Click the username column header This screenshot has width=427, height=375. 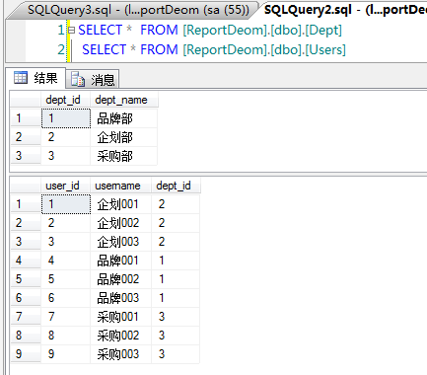coord(120,186)
